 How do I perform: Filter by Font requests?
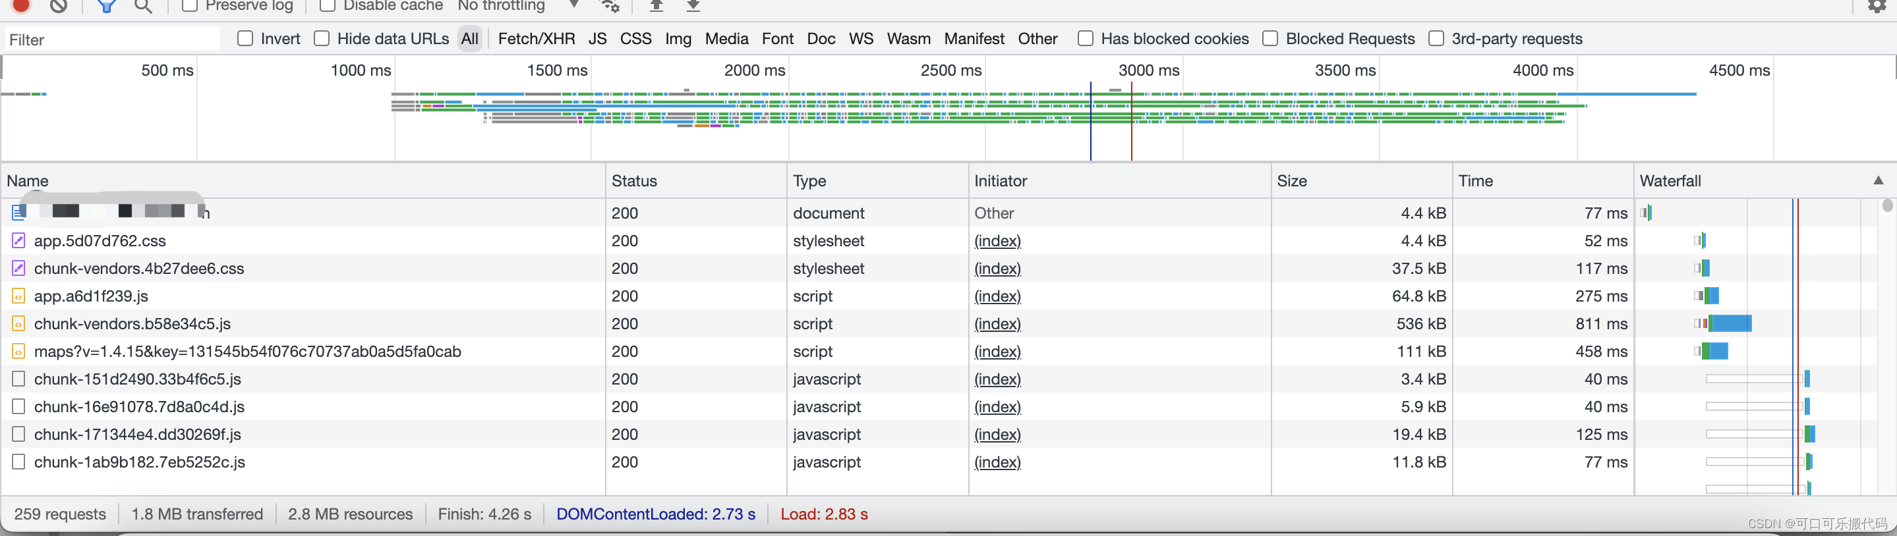coord(778,38)
